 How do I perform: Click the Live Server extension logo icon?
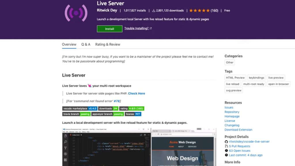coord(76,13)
